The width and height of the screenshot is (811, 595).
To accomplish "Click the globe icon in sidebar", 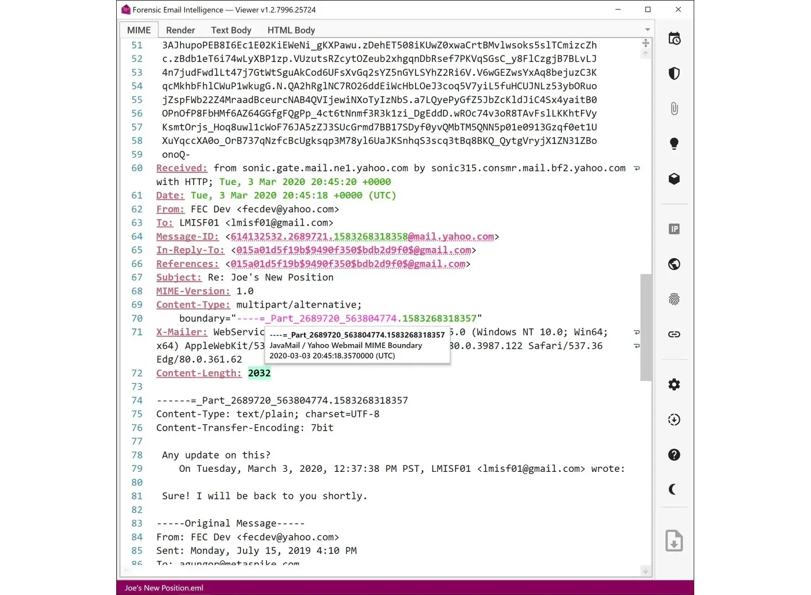I will pos(674,264).
